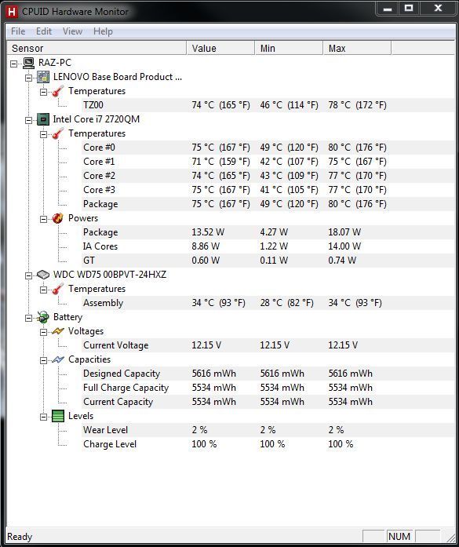This screenshot has height=547, width=459.
Task: Click the Value column header
Action: pos(220,48)
